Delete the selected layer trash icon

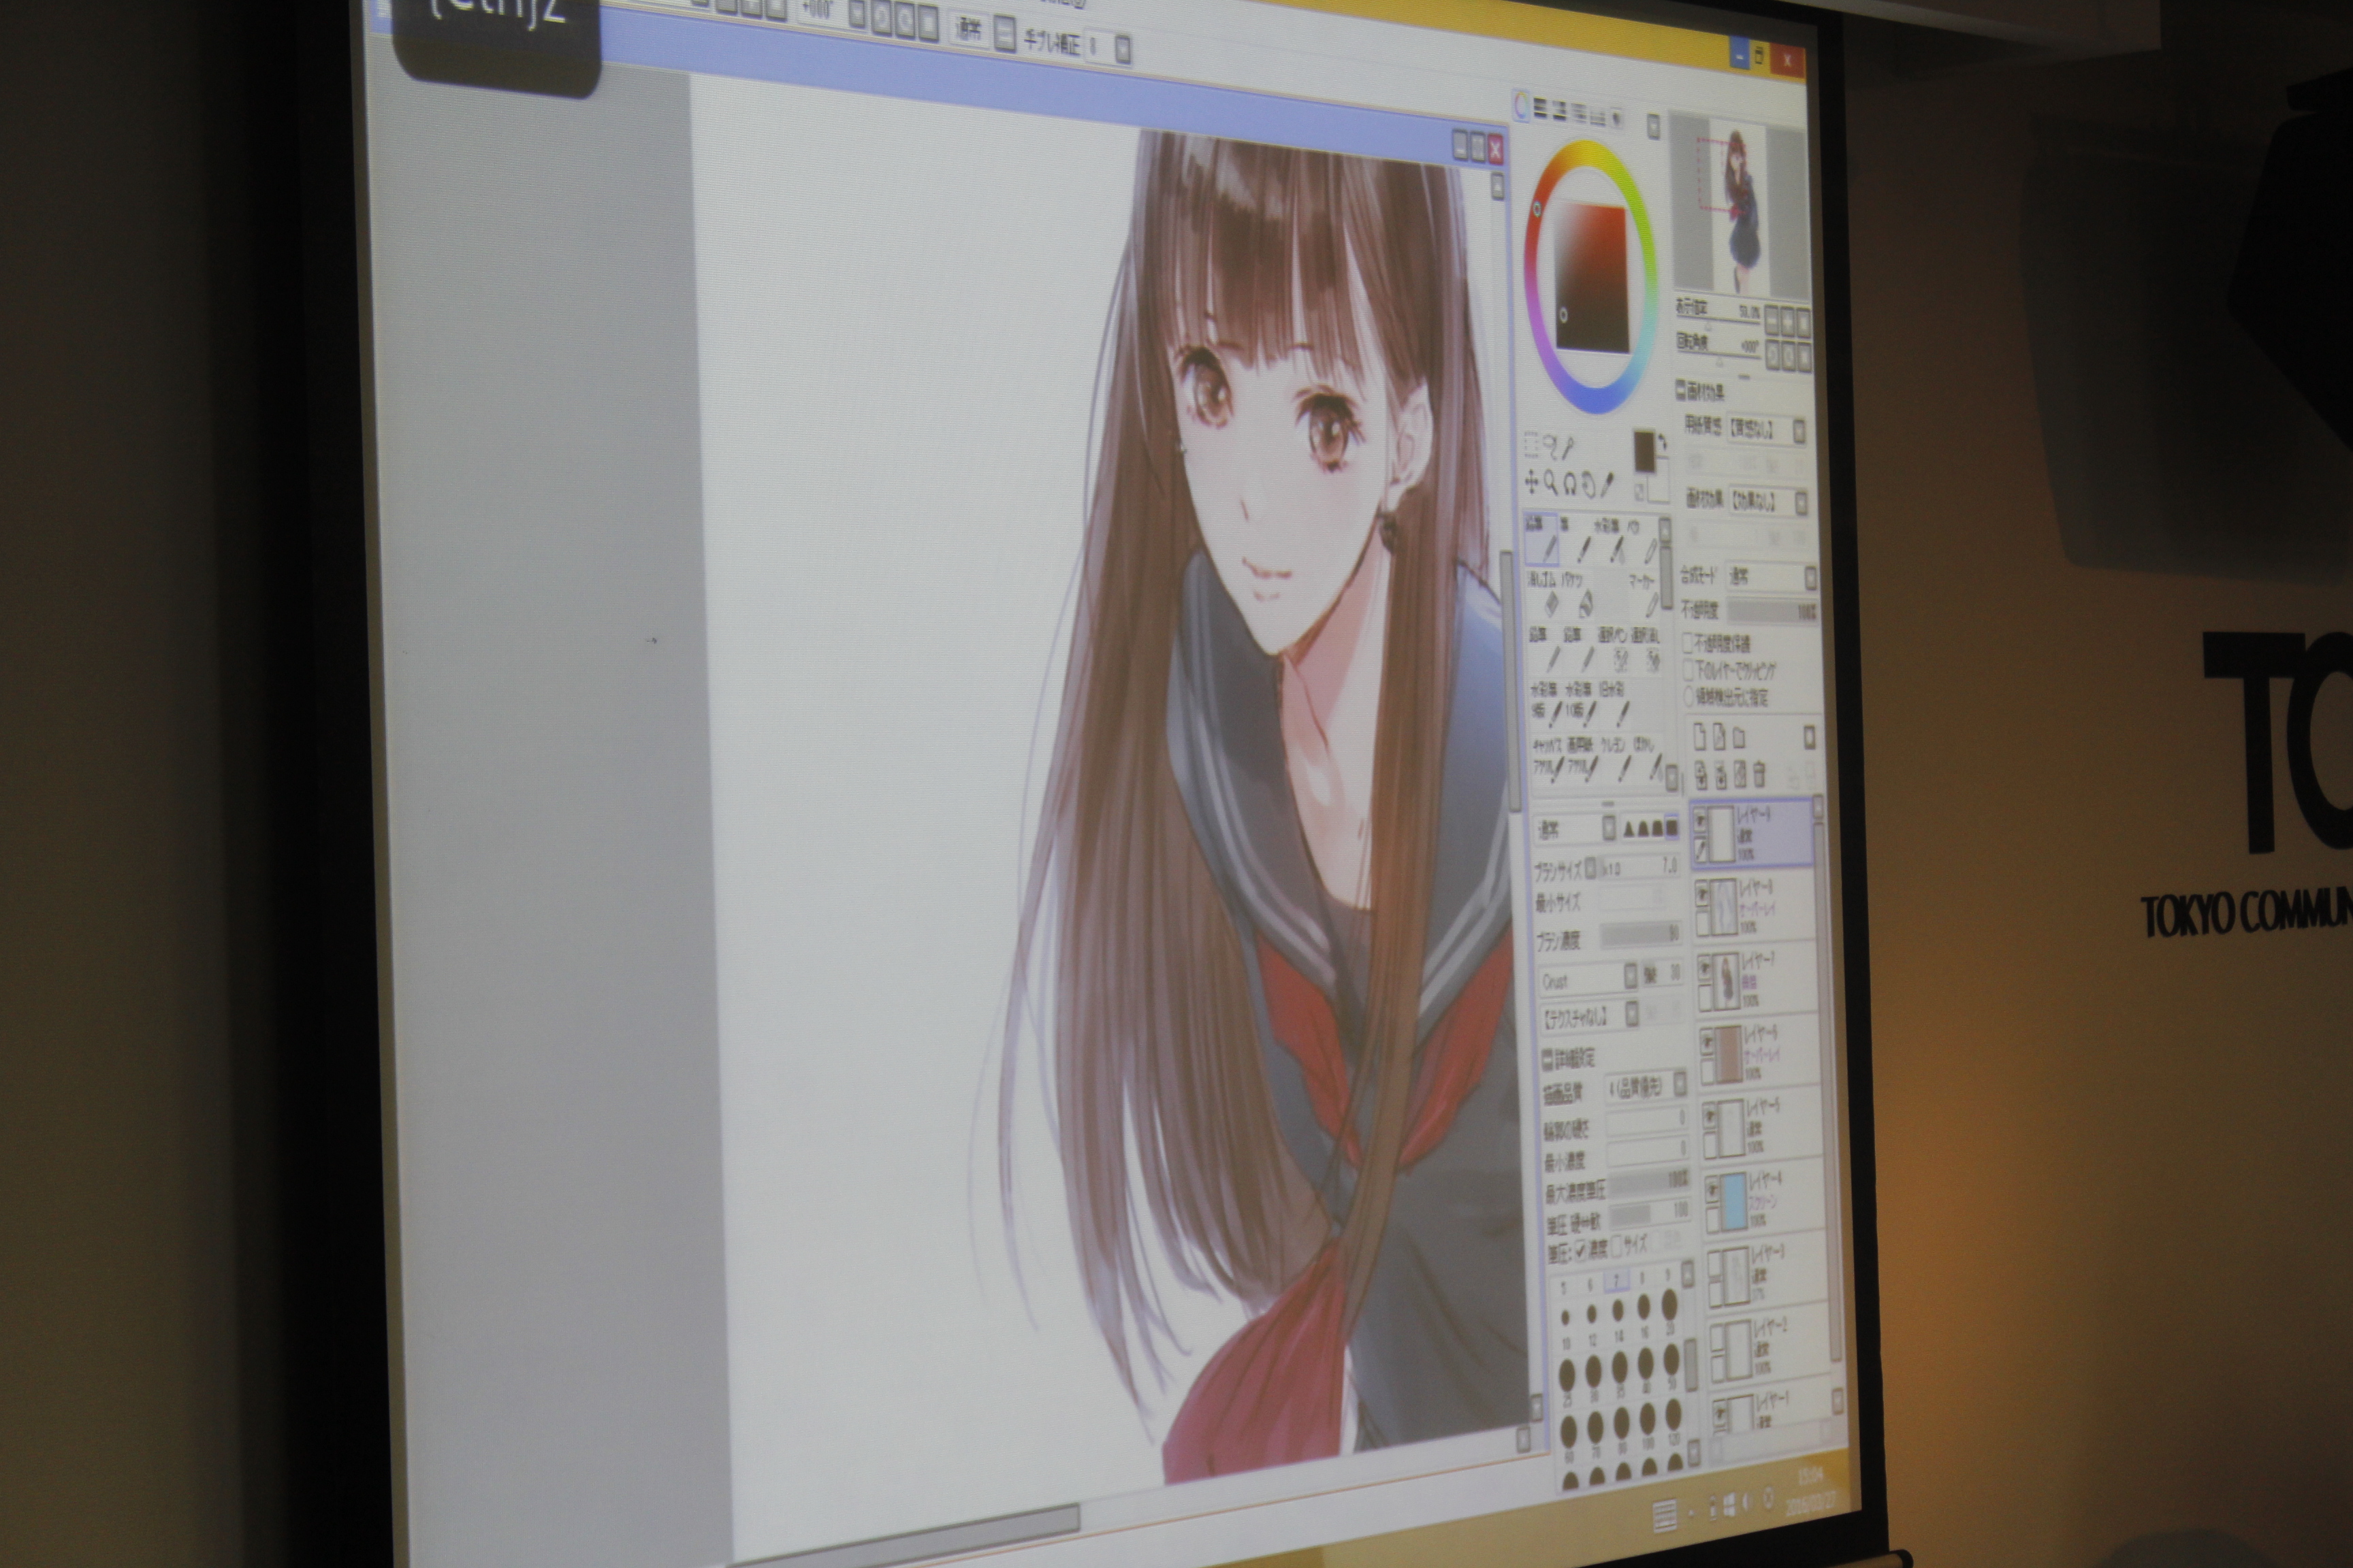[1760, 774]
